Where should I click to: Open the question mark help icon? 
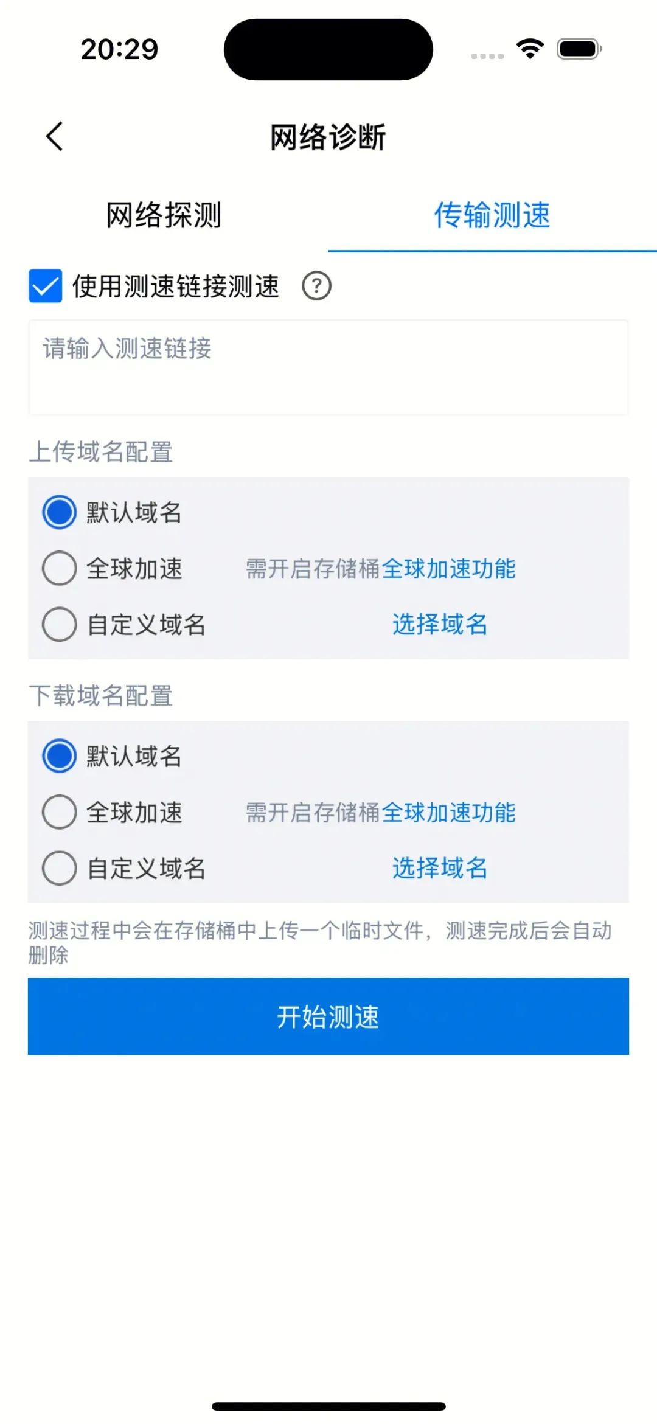click(x=316, y=286)
